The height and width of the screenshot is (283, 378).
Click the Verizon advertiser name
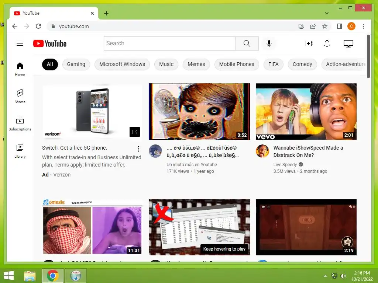pyautogui.click(x=62, y=175)
